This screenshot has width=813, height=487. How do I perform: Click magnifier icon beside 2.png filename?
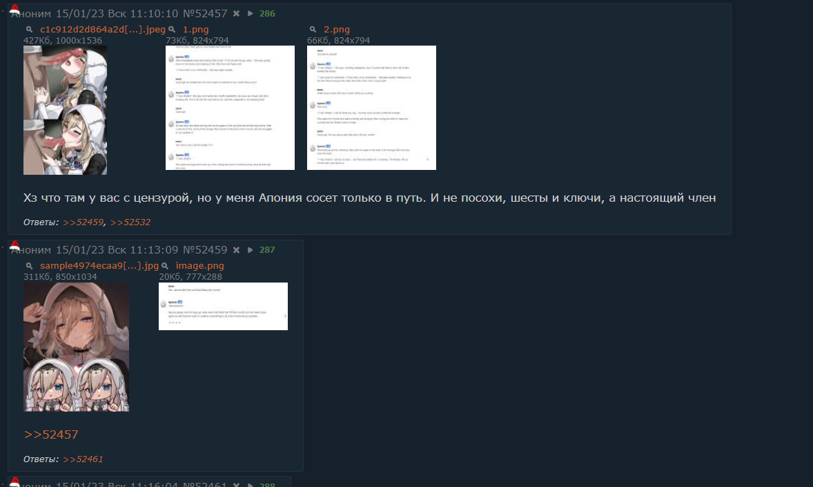(x=313, y=30)
